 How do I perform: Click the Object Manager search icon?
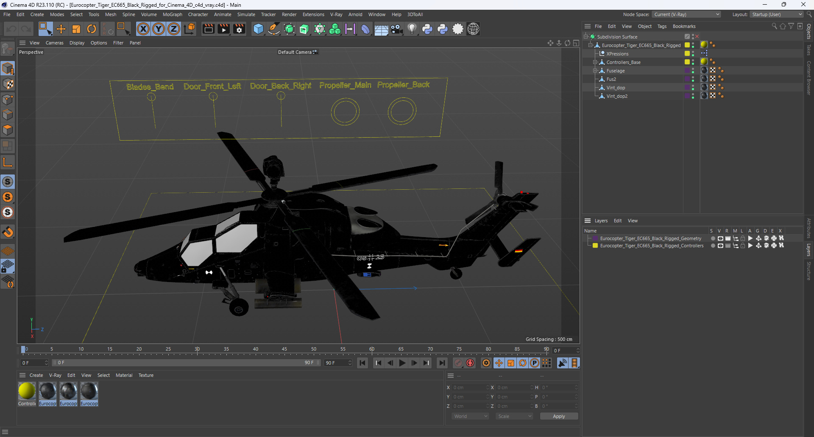[x=774, y=26]
